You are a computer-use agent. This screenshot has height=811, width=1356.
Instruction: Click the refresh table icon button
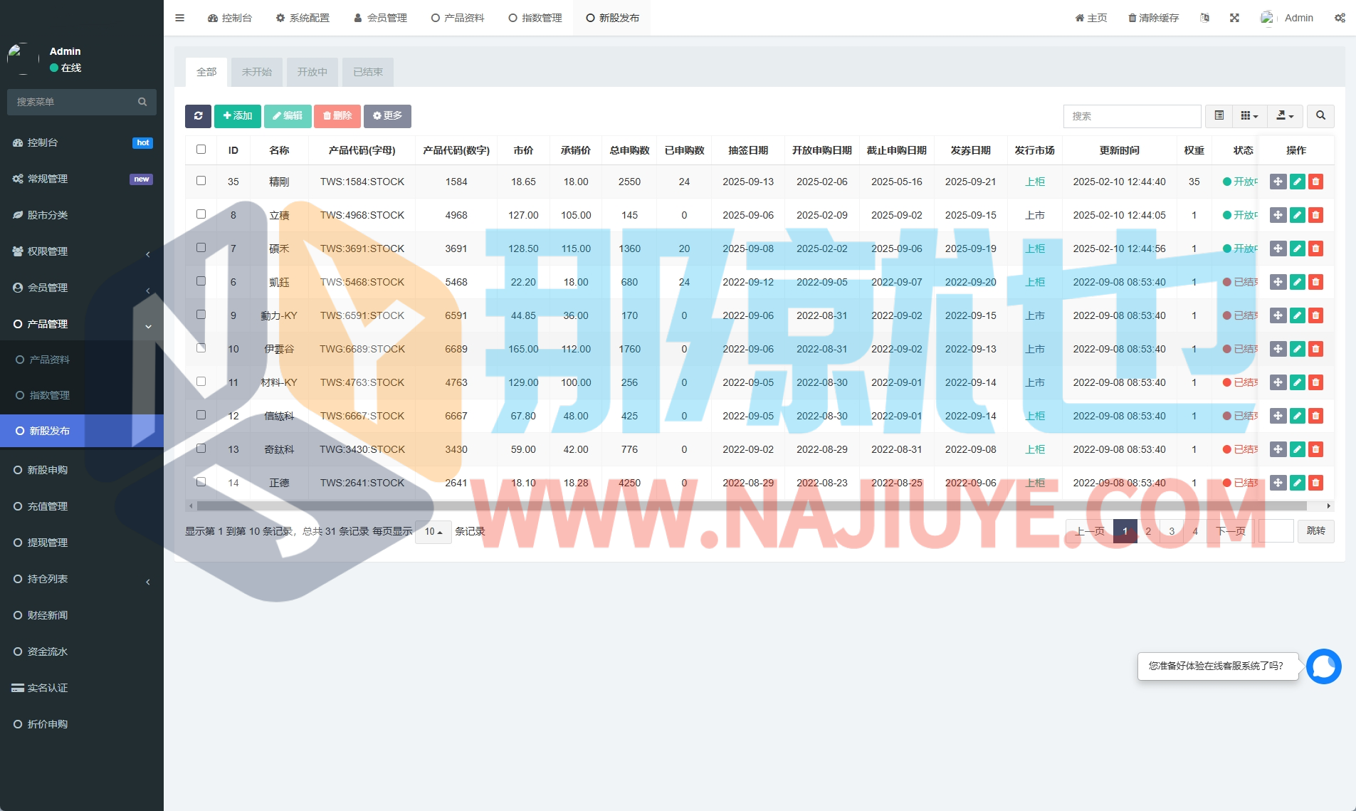point(198,116)
